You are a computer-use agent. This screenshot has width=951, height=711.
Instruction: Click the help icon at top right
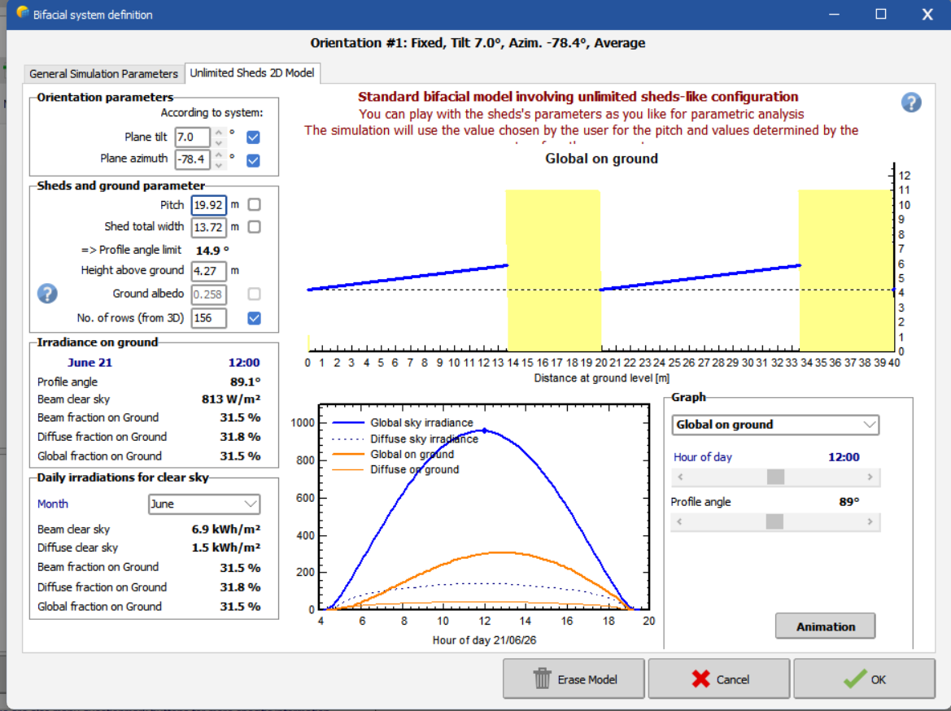[x=911, y=103]
